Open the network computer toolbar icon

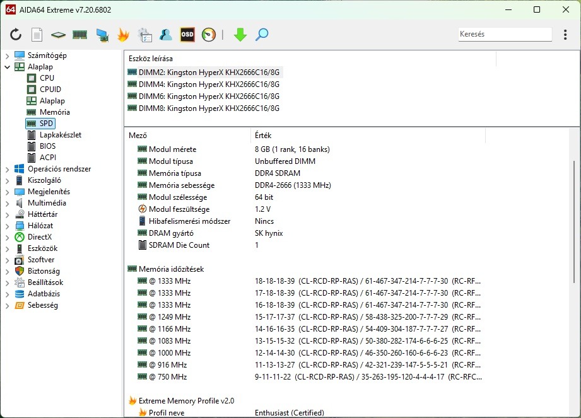pyautogui.click(x=102, y=35)
